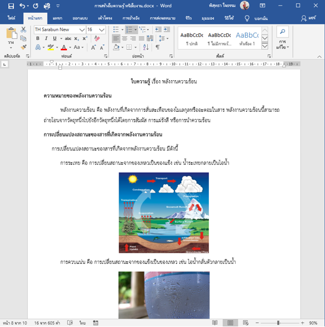Open the TH Sarabun New font dropdown

click(x=82, y=30)
